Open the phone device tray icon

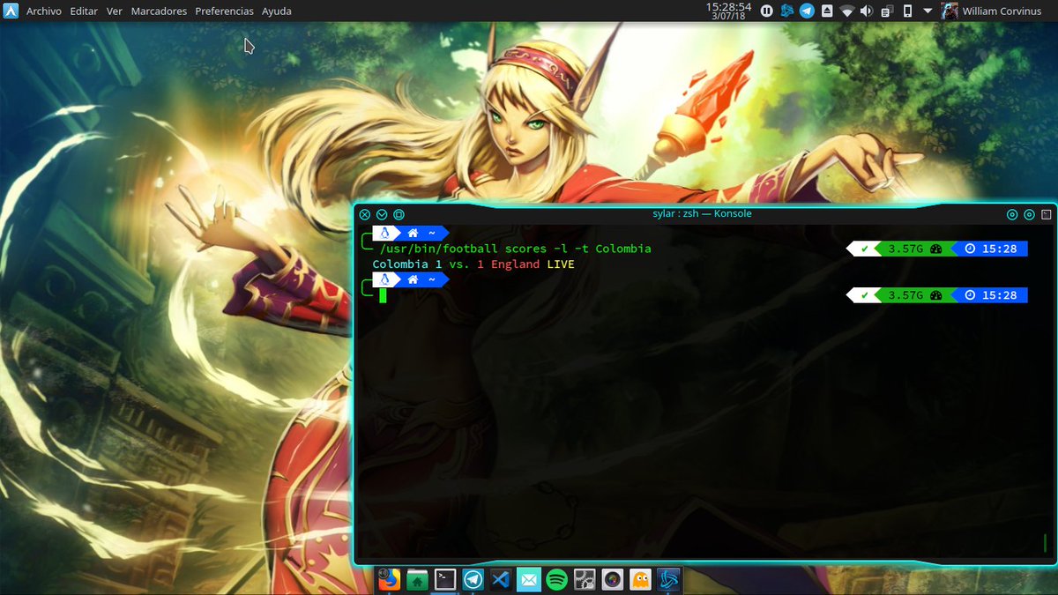pyautogui.click(x=907, y=11)
